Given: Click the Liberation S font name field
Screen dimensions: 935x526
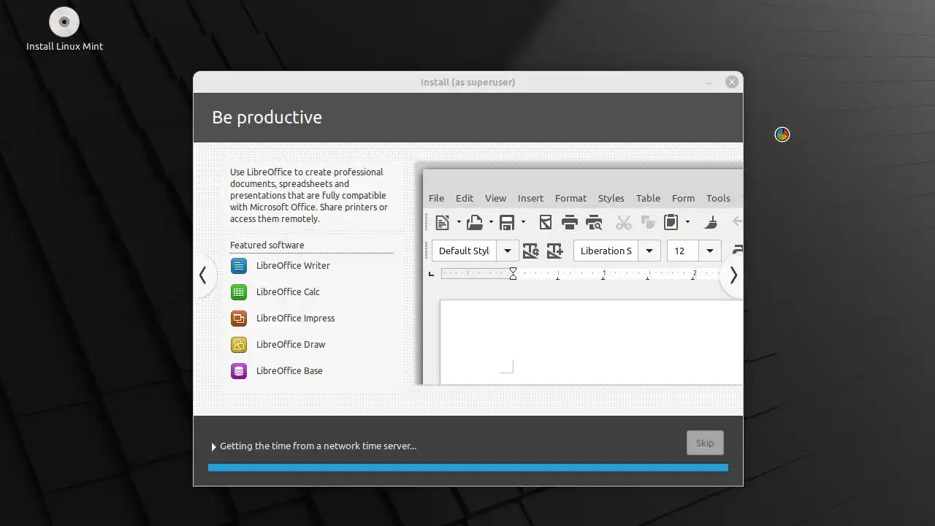Looking at the screenshot, I should (x=606, y=251).
